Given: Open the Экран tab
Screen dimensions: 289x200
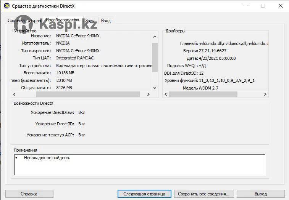Looking at the screenshot, I should pos(35,21).
